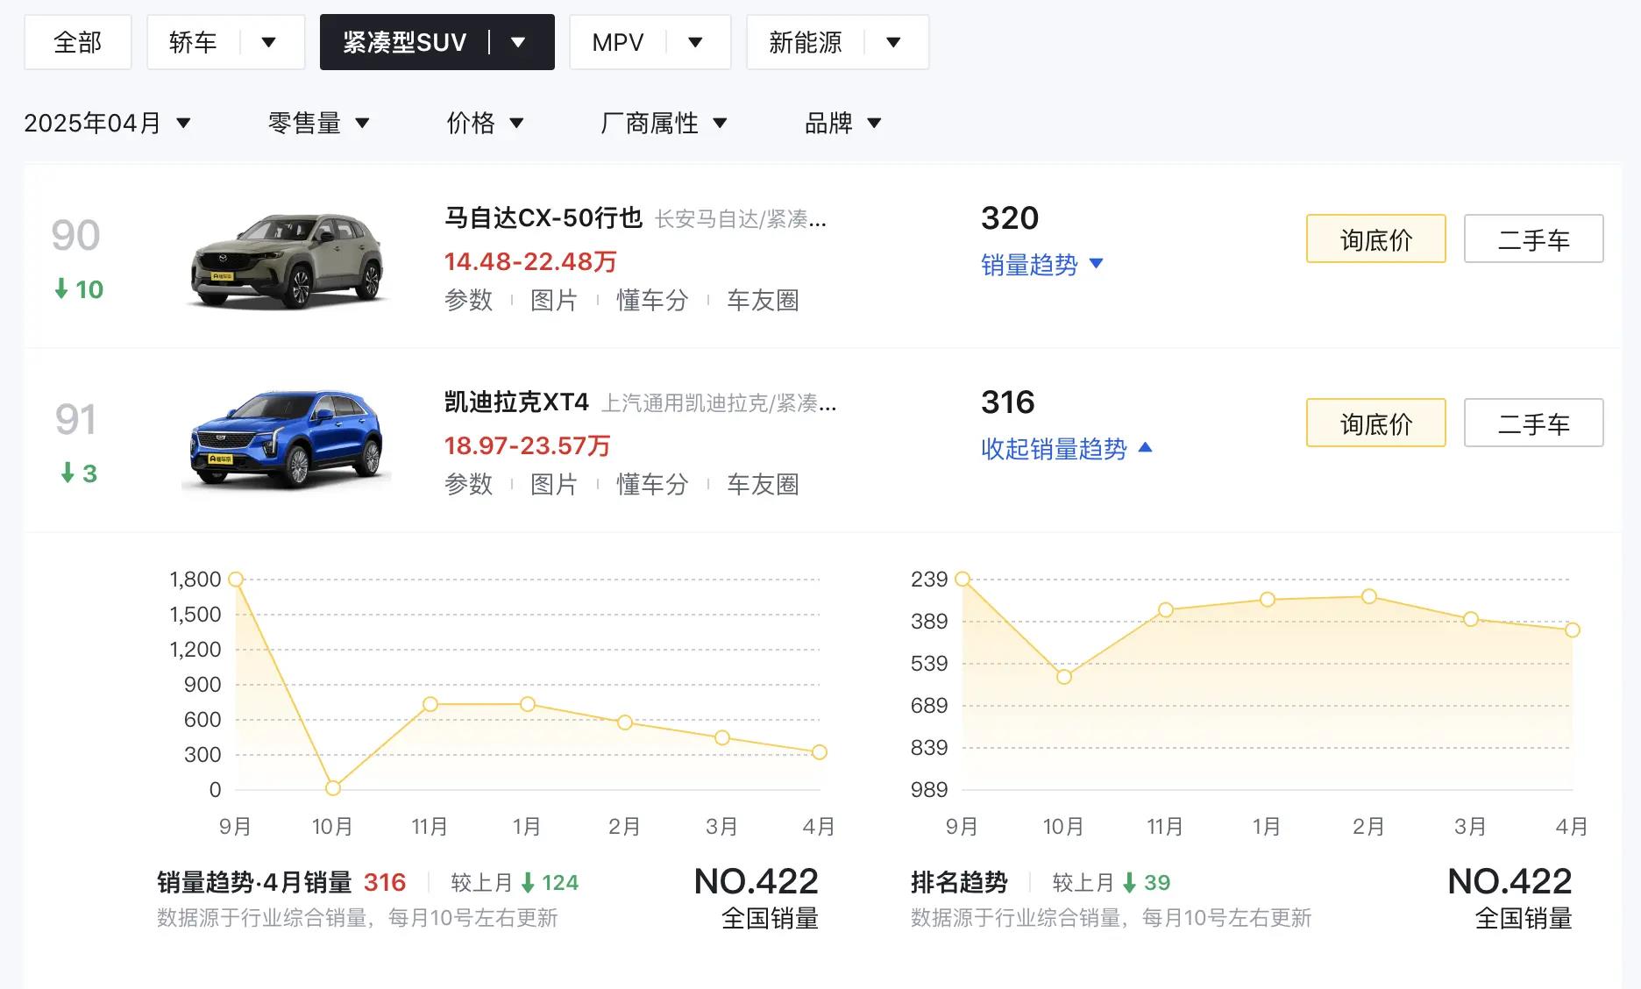
Task: Expand 销量趋势 for 马自达CX-50行也
Action: pyautogui.click(x=1042, y=265)
